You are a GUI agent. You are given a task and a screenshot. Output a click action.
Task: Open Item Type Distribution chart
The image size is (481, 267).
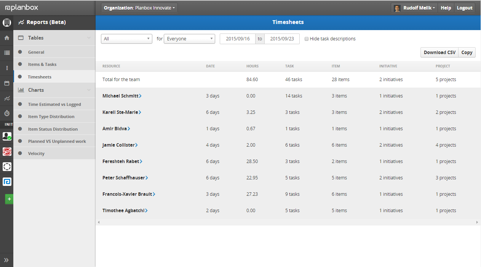click(54, 117)
